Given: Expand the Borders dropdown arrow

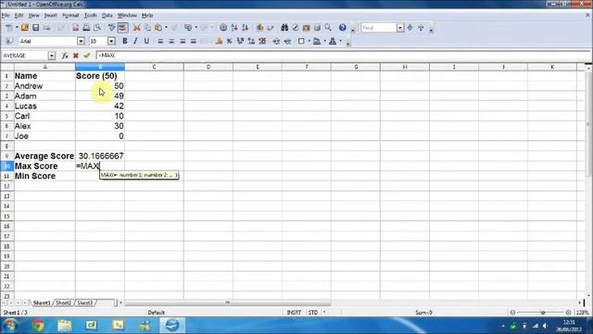Looking at the screenshot, I should 309,41.
